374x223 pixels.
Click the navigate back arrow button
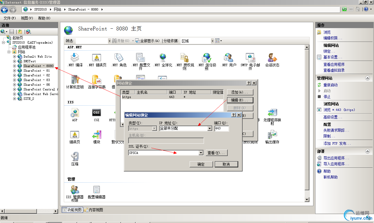4,10
